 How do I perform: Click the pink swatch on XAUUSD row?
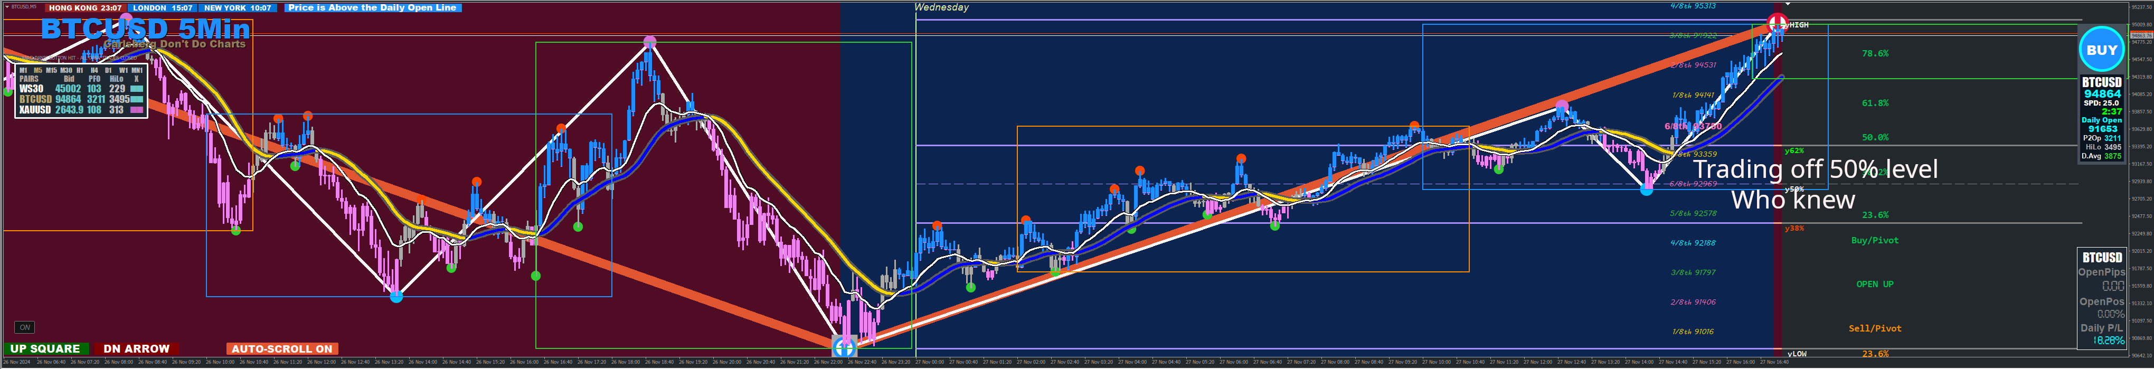pos(136,110)
